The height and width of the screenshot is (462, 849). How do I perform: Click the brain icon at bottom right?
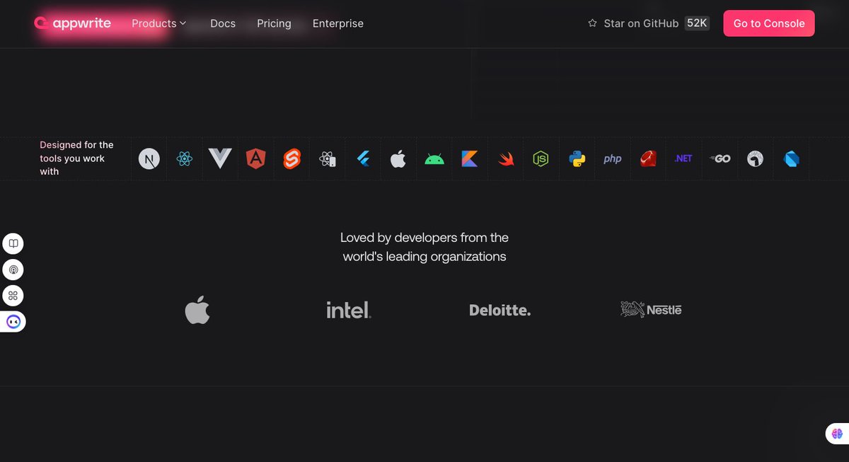[x=838, y=434]
